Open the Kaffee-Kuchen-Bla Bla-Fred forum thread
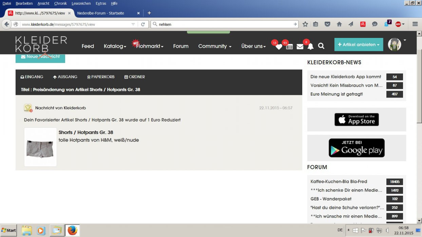Viewport: 422px width, 237px height. click(x=339, y=181)
